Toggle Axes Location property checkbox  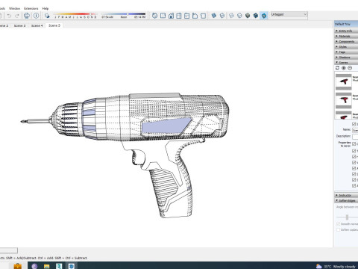pos(354,186)
